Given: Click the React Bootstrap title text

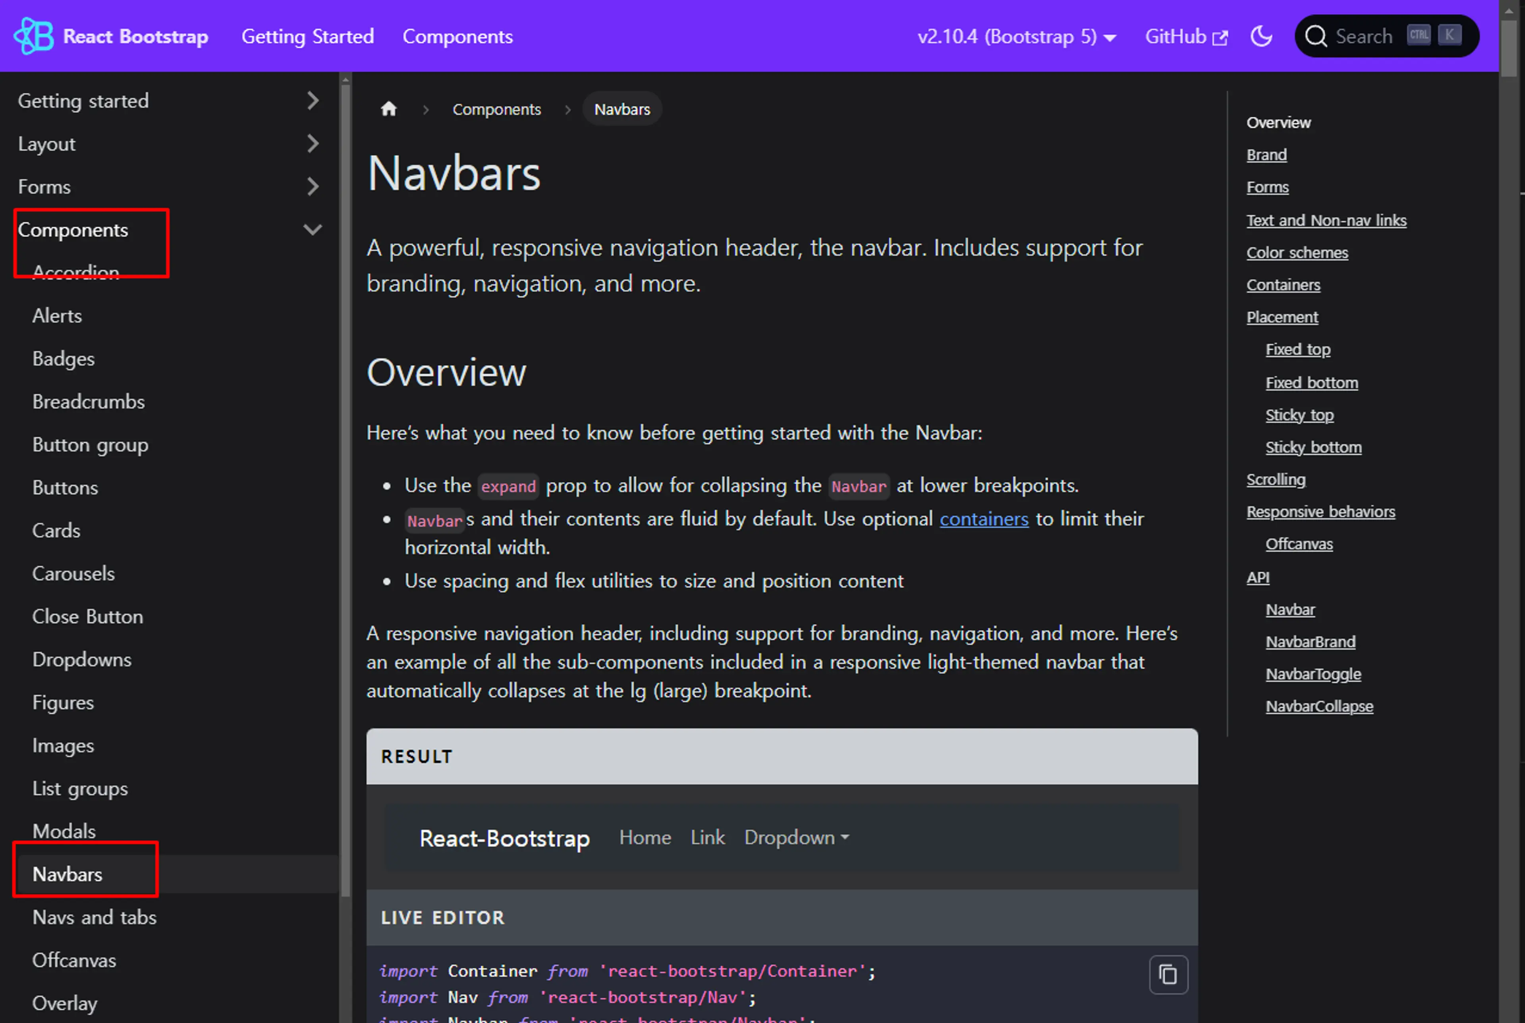Looking at the screenshot, I should pyautogui.click(x=135, y=37).
